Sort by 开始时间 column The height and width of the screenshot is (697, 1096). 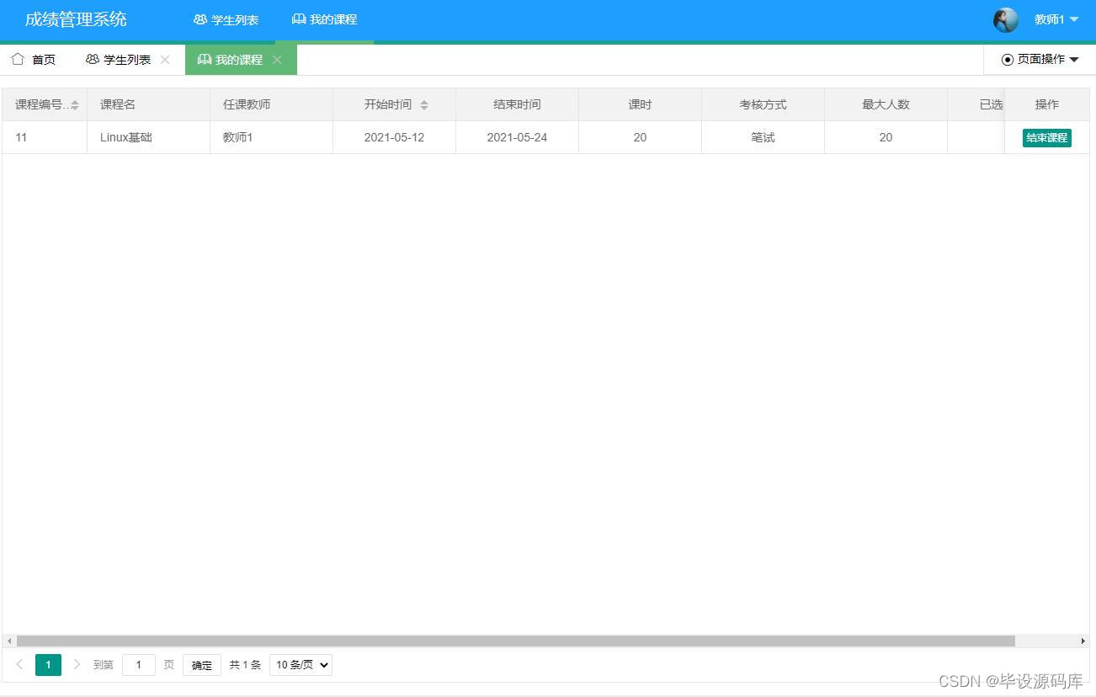pyautogui.click(x=424, y=105)
